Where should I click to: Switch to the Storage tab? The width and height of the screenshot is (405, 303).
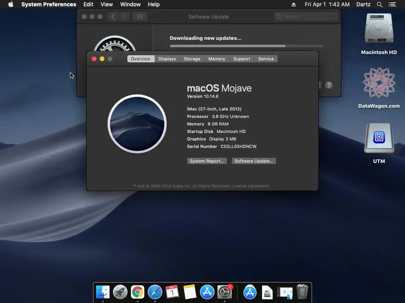point(192,59)
